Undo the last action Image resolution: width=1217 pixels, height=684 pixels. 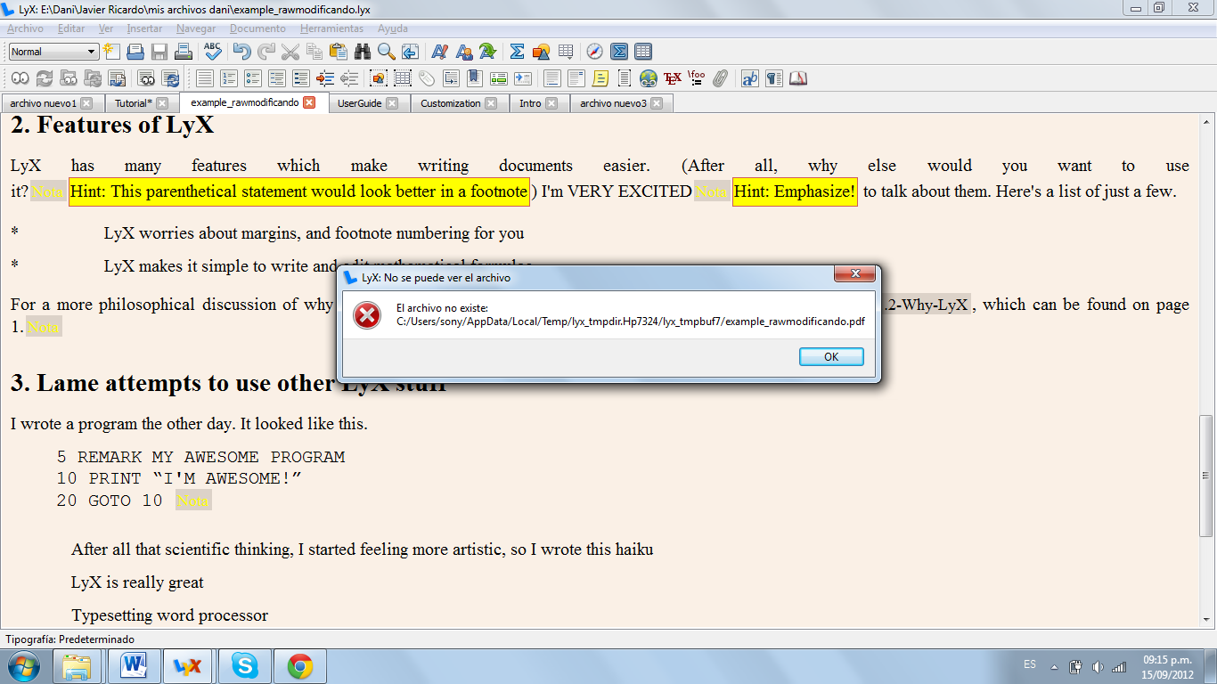tap(241, 52)
